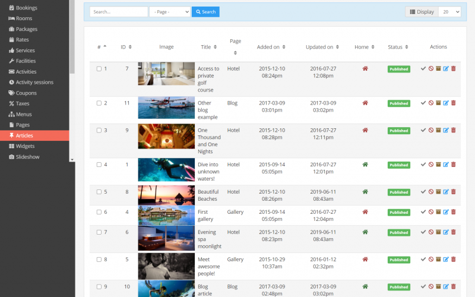Viewport: 475px width, 297px height.
Task: Click the red home icon in 'Evening spa moonlight' row
Action: [365, 232]
